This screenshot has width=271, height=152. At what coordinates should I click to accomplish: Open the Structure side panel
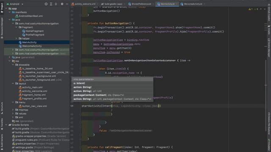[2, 108]
